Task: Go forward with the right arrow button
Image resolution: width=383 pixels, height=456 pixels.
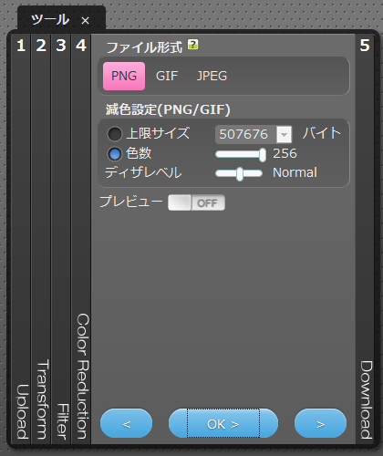Action: pos(320,423)
